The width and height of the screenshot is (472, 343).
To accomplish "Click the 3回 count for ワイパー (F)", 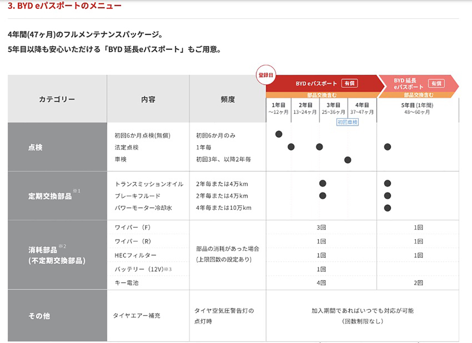I will [x=321, y=227].
